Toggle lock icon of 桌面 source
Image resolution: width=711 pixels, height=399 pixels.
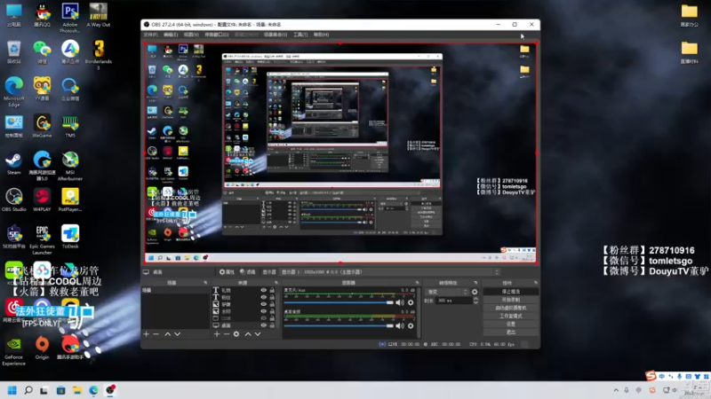(272, 325)
